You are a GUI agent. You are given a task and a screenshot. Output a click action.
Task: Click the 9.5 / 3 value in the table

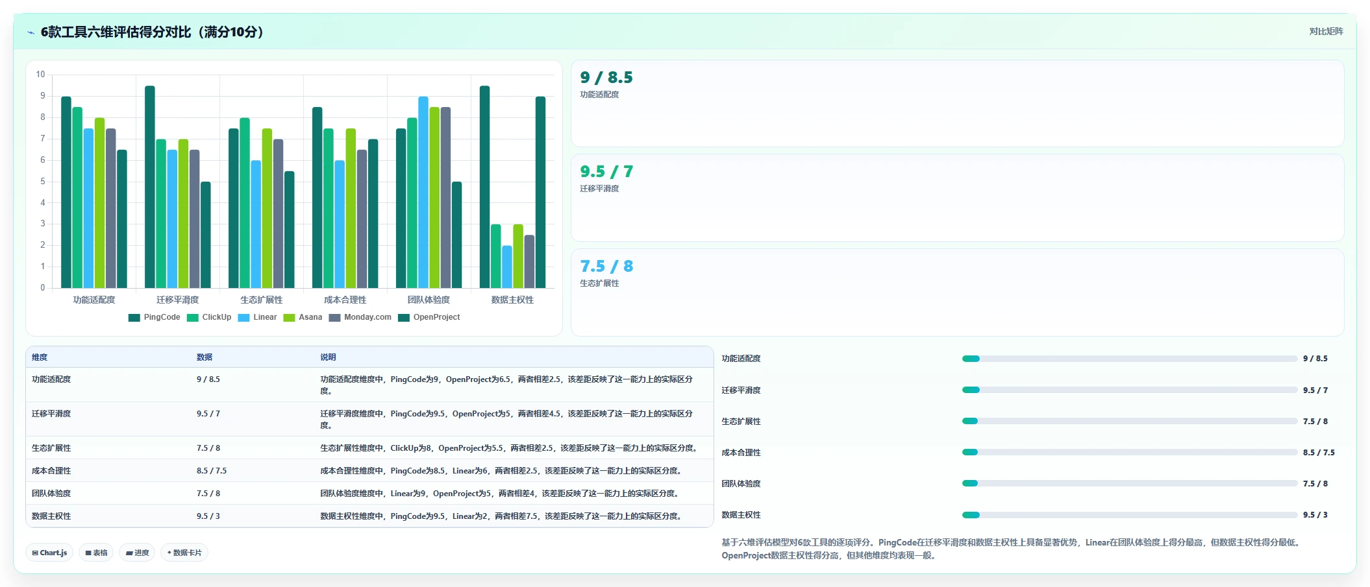[x=208, y=516]
